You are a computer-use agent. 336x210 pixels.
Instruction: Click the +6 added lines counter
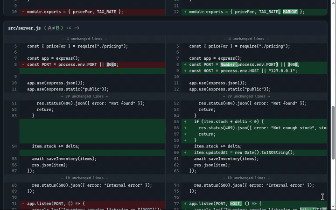tap(69, 28)
